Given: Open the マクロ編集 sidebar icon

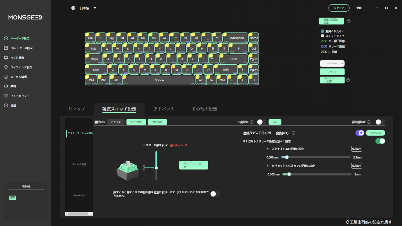Looking at the screenshot, I should (6, 58).
